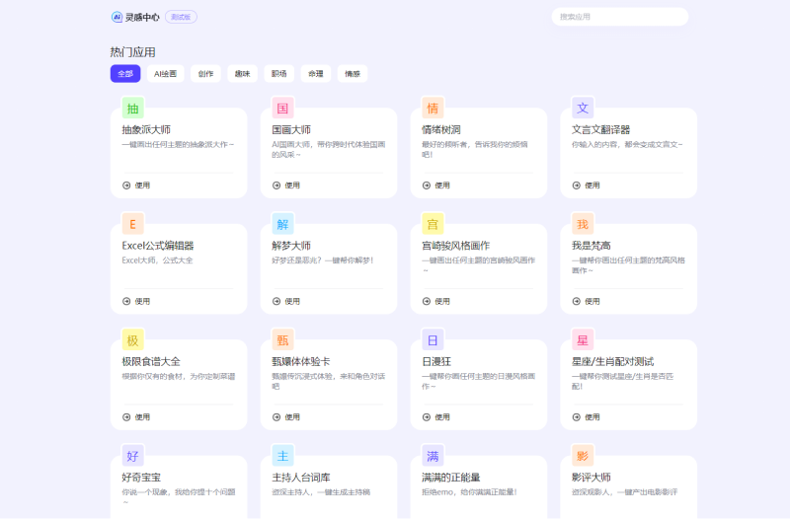Click 使用 on the 情绪树洞 card
This screenshot has width=790, height=519.
(435, 185)
